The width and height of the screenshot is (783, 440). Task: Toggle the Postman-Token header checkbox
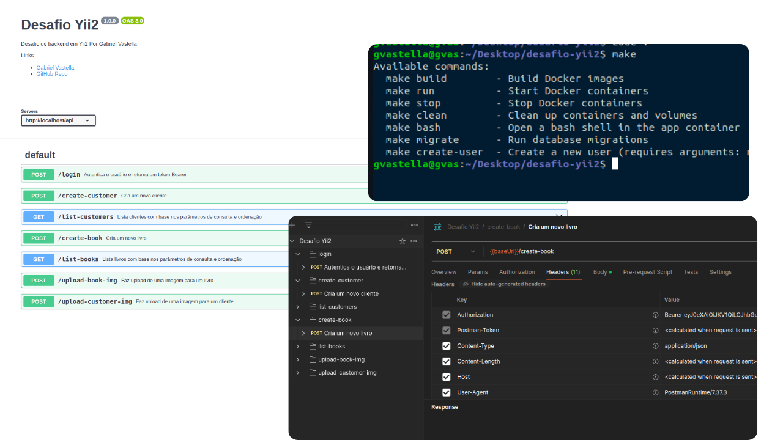click(447, 330)
